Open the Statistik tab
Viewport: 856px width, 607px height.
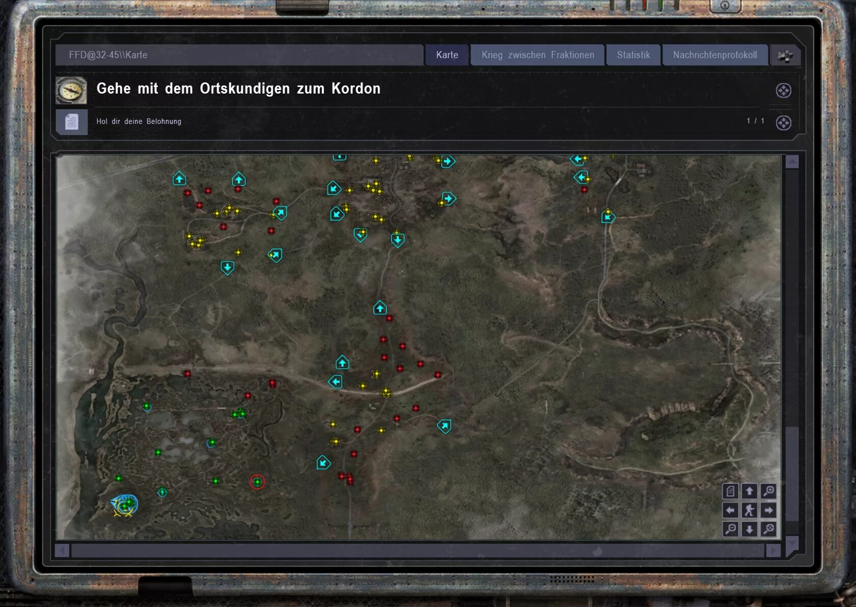[x=633, y=55]
